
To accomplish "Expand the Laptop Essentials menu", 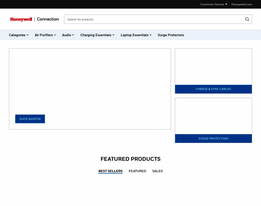I will coord(136,35).
